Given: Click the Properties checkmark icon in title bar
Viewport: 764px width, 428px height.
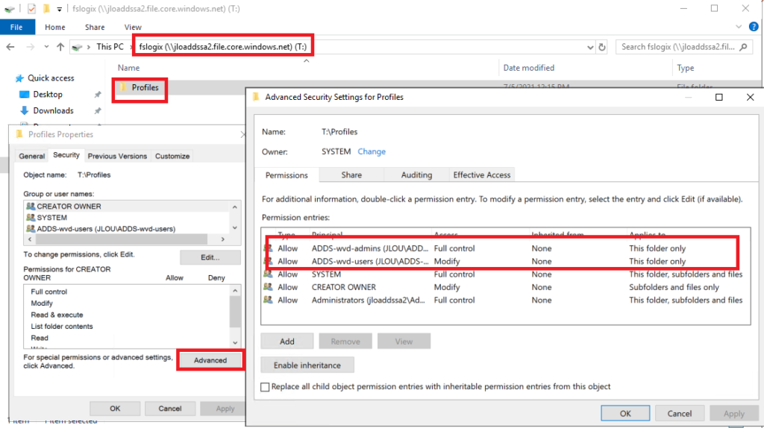Looking at the screenshot, I should tap(31, 9).
